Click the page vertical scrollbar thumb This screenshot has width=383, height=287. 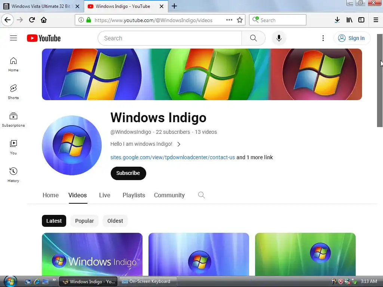[x=380, y=81]
